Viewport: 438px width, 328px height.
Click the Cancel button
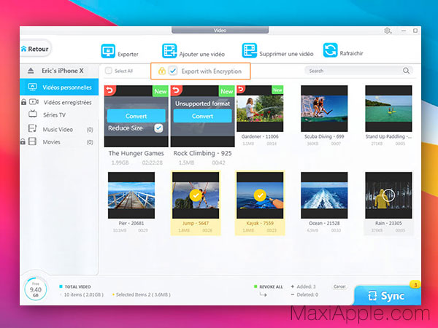click(x=339, y=286)
